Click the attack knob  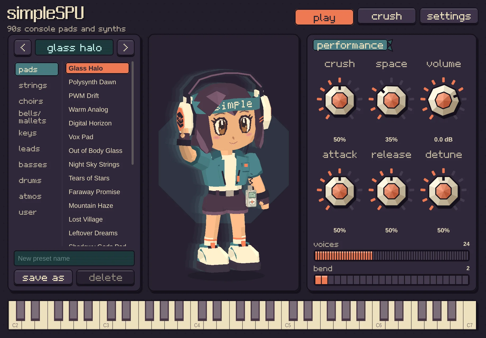pos(339,191)
